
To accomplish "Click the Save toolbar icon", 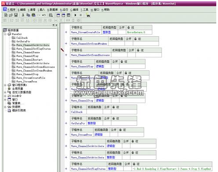I will [x=16, y=15].
